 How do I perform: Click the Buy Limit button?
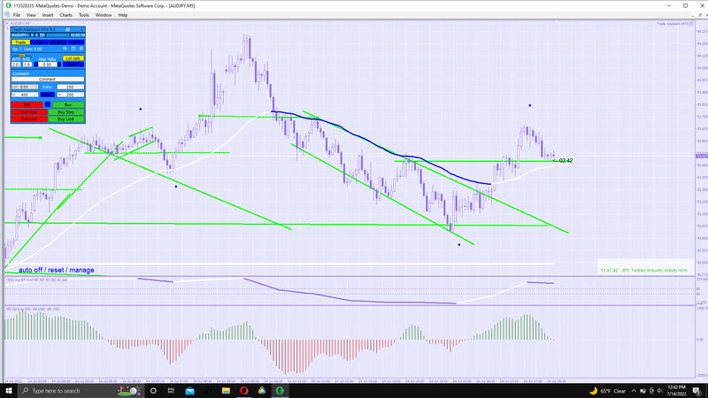tap(66, 119)
